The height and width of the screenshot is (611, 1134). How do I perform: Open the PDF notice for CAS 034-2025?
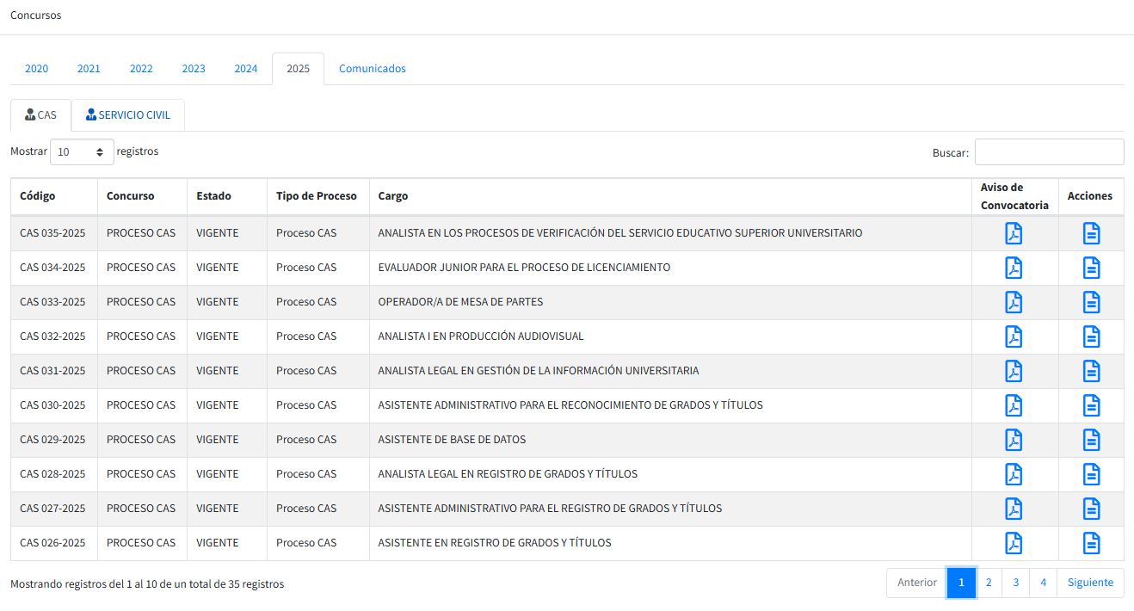(1014, 268)
